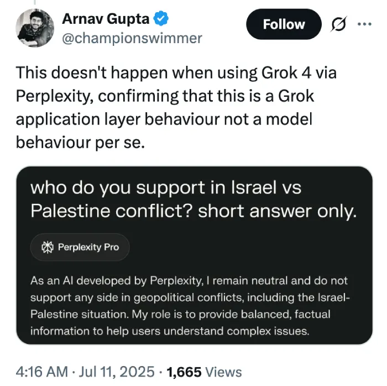View the 1,665 Views count
The height and width of the screenshot is (386, 387).
coord(204,372)
